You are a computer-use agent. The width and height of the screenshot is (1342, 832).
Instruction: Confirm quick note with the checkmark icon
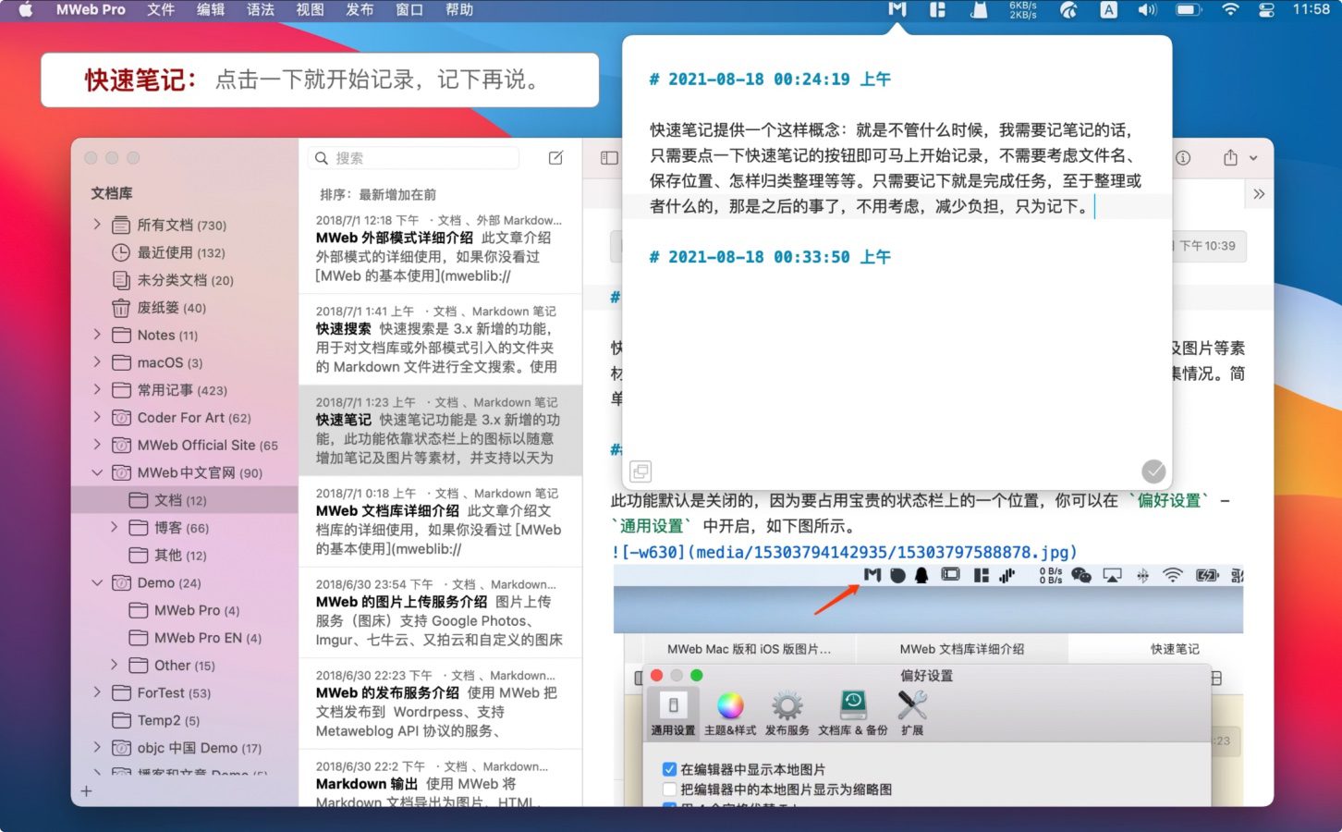[1153, 471]
